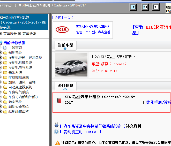
Task: Go back via 返回上一页 link
Action: click(x=63, y=18)
